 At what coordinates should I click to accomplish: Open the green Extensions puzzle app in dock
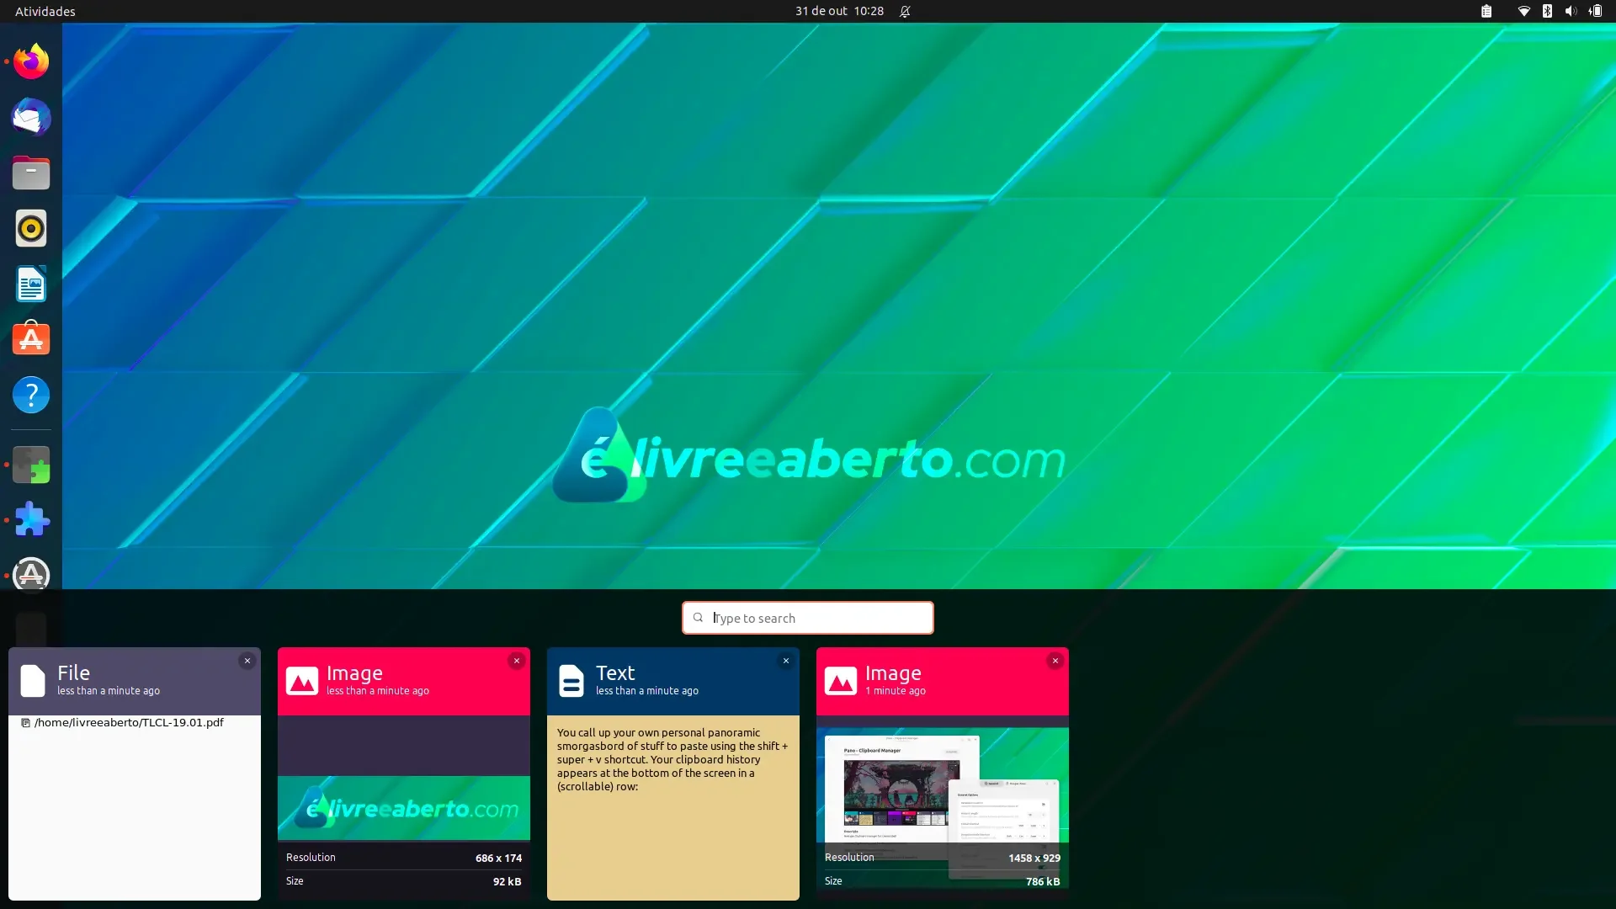[31, 465]
